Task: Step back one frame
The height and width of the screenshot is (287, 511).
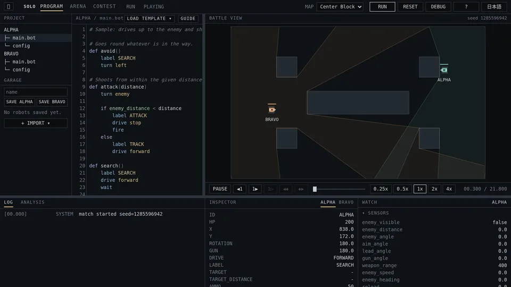Action: click(x=240, y=189)
